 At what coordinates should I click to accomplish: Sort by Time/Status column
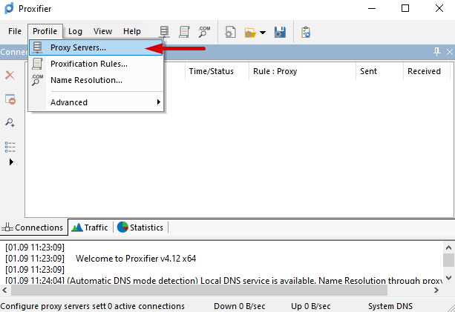(x=217, y=71)
